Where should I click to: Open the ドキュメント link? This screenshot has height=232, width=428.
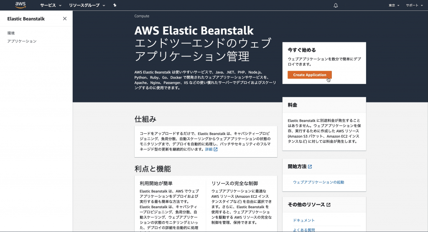(x=304, y=220)
